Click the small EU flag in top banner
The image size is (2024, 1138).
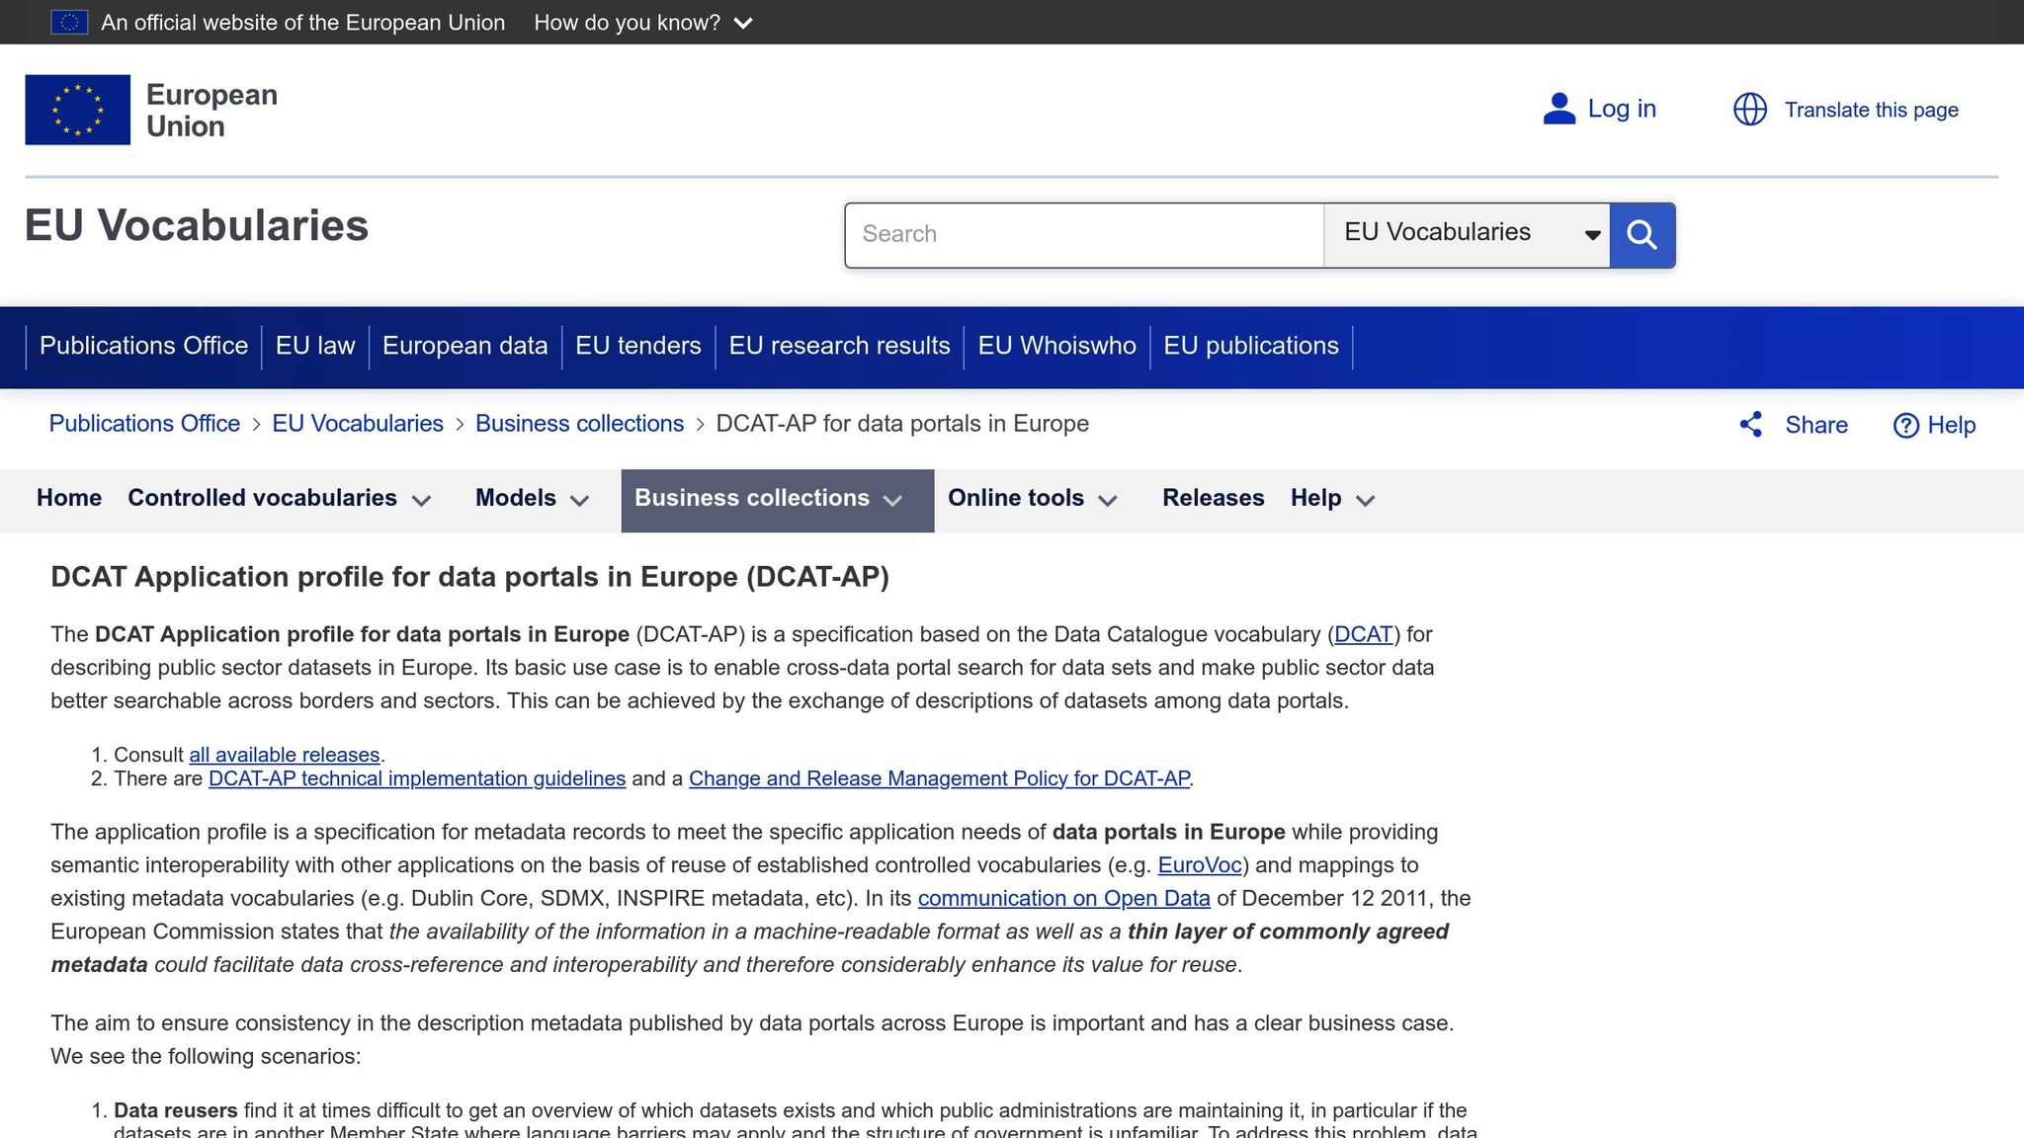click(69, 22)
